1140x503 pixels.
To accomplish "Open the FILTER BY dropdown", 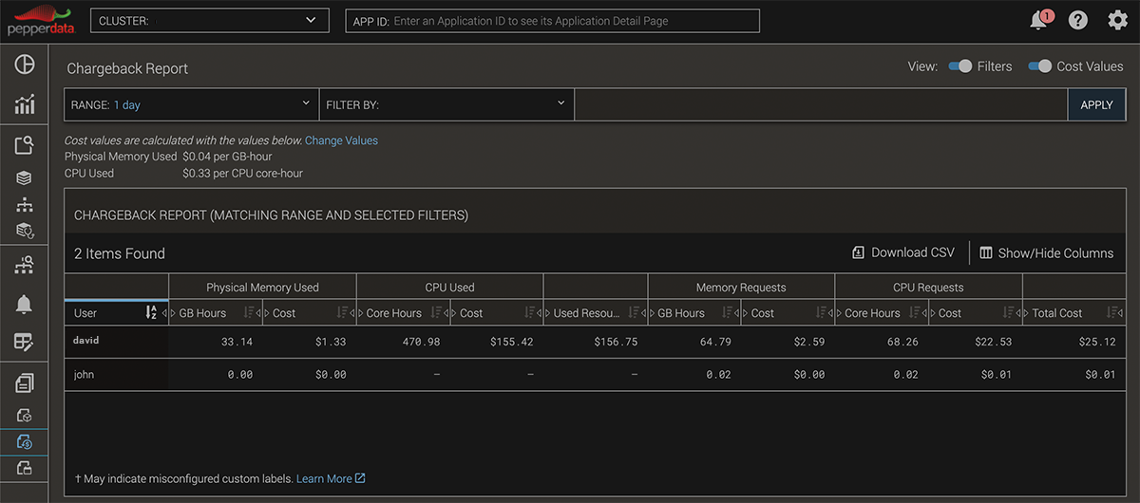I will (x=446, y=104).
